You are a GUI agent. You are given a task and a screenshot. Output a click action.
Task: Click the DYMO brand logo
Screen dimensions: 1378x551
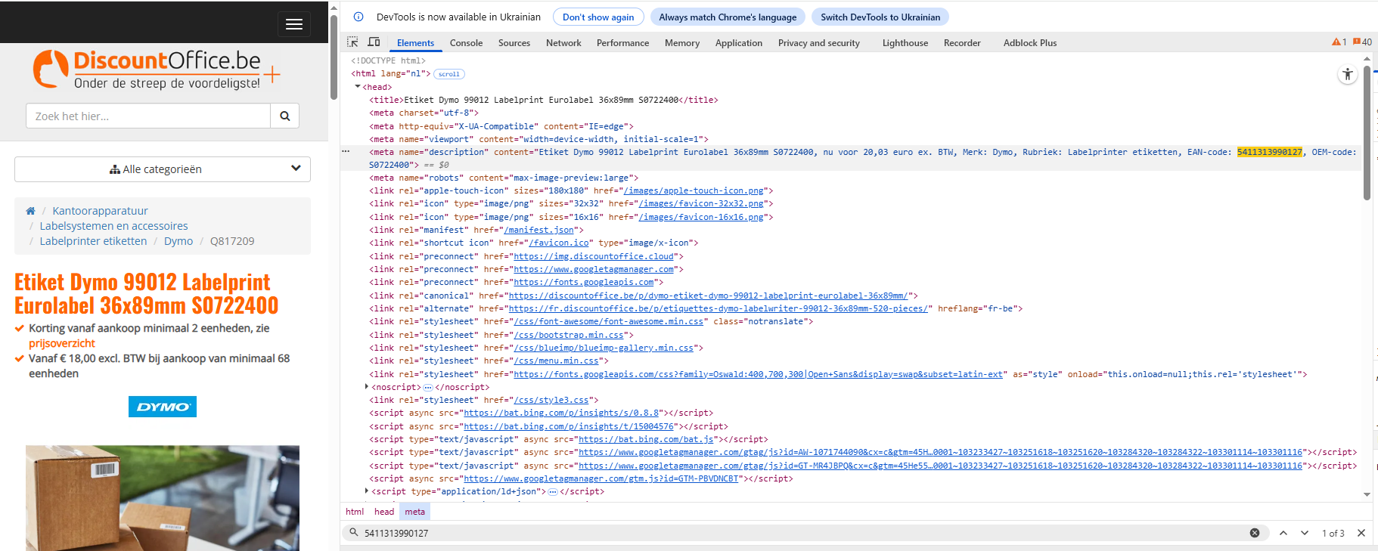pos(163,407)
